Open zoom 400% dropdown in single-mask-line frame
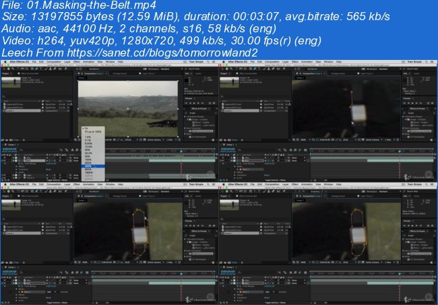Screen dimensions: 438x305 click(x=304, y=139)
